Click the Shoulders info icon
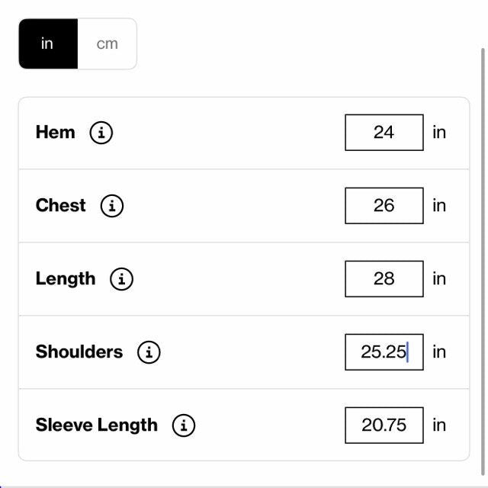The height and width of the screenshot is (488, 488). coord(149,352)
